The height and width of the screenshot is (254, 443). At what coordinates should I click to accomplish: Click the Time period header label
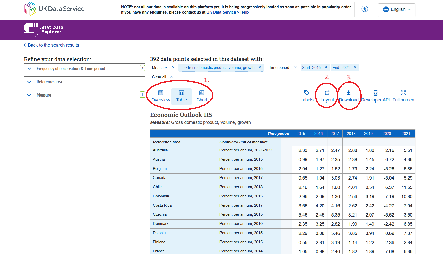pos(278,134)
